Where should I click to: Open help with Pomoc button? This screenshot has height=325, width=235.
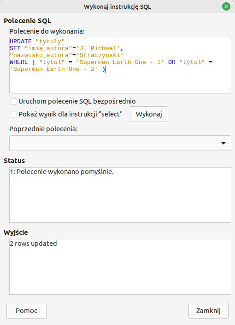pos(26,311)
